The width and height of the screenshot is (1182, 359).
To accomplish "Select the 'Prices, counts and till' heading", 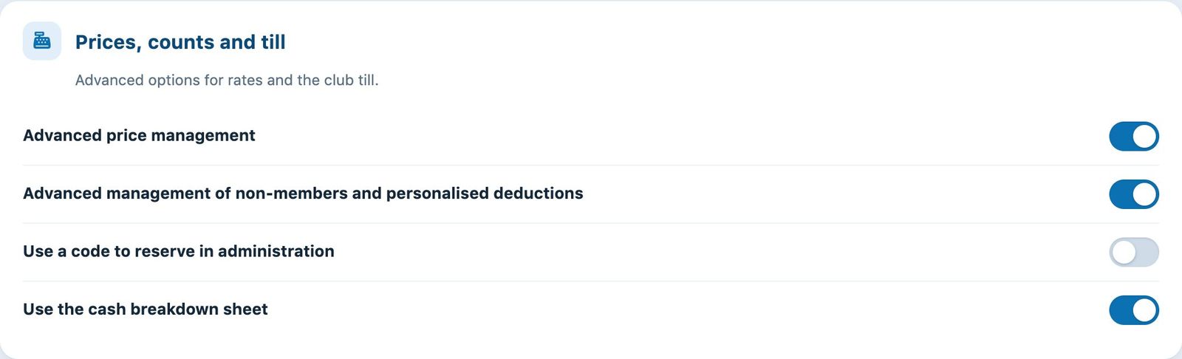I will (x=180, y=42).
